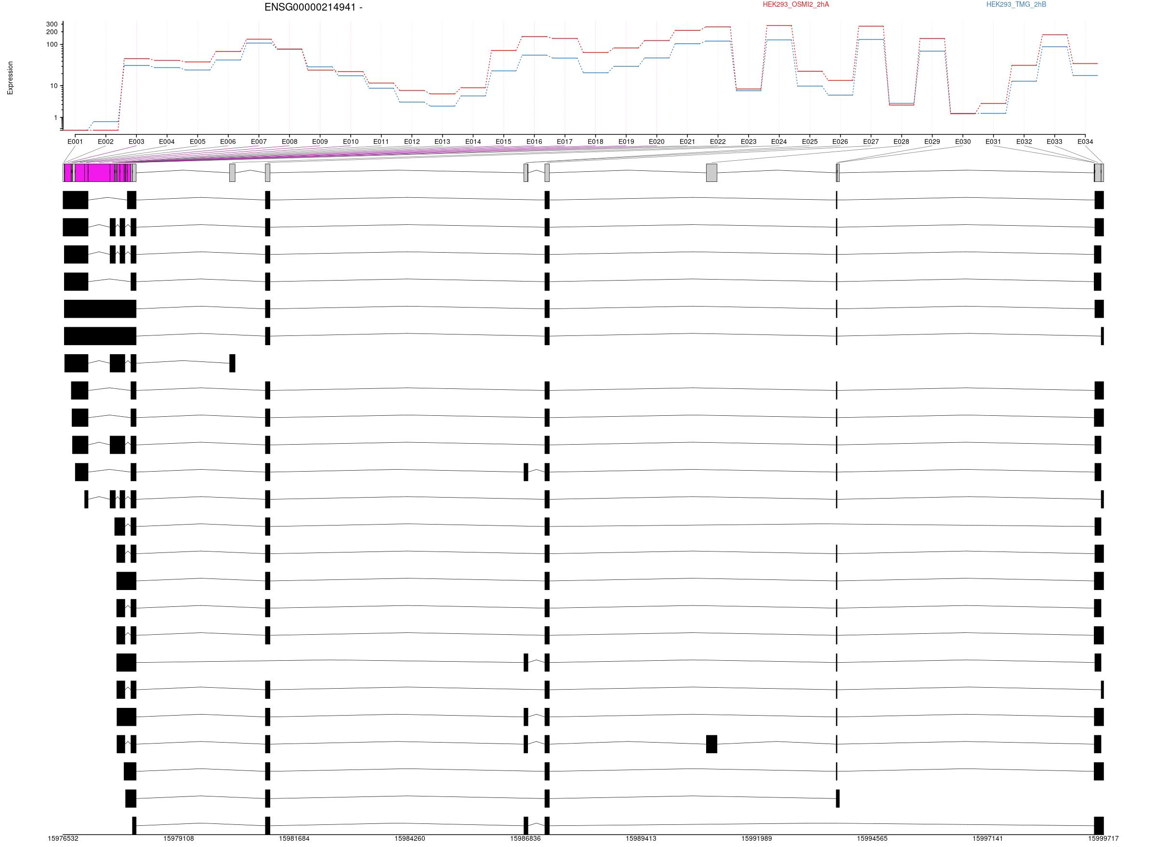Screen dimensions: 1156x847
Task: Click the exon label E028
Action: [901, 141]
